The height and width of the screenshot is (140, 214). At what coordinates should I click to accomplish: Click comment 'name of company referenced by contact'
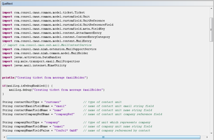tap(117, 131)
